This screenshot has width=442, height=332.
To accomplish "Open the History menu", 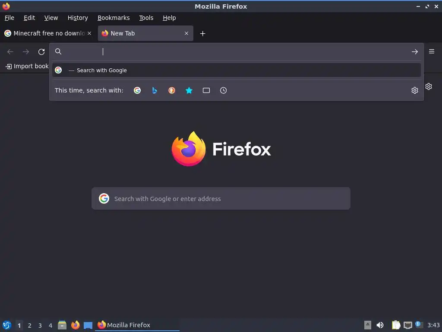I will 78,18.
